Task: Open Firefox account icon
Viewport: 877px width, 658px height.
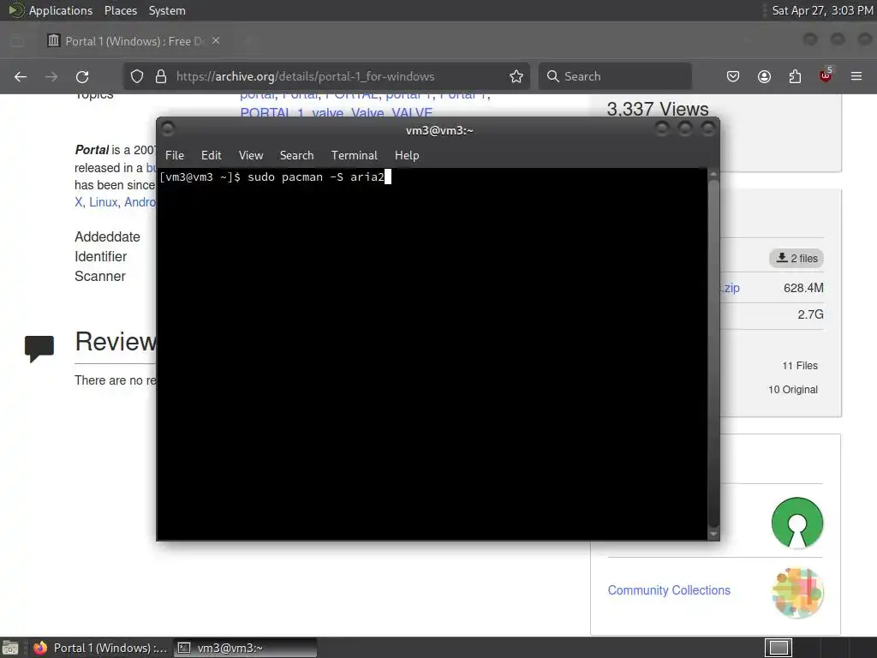Action: point(764,76)
